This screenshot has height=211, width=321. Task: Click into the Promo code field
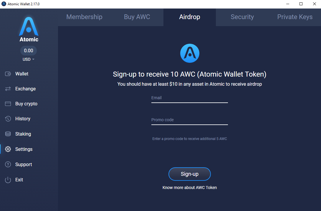click(x=190, y=120)
